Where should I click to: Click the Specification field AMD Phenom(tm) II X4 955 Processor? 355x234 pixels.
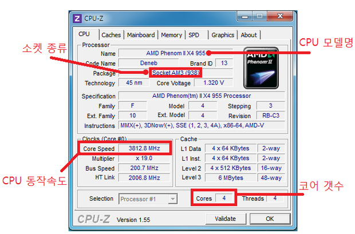tap(202, 96)
